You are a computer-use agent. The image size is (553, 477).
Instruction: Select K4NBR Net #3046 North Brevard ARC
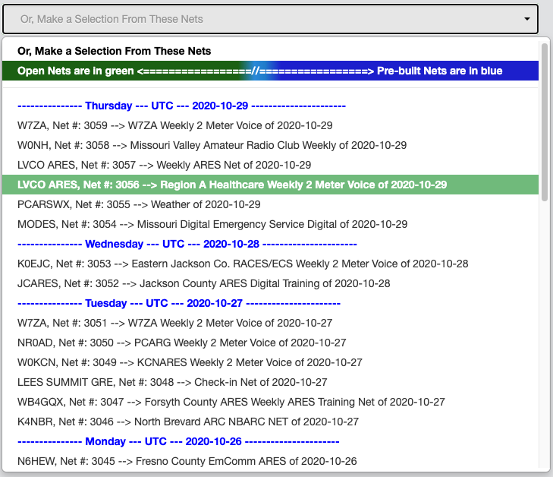point(270,422)
